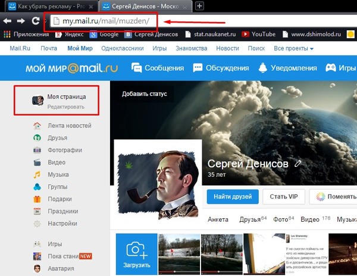This screenshot has height=276, width=357.
Task: Go to Mail.Ru portal link
Action: (20, 48)
